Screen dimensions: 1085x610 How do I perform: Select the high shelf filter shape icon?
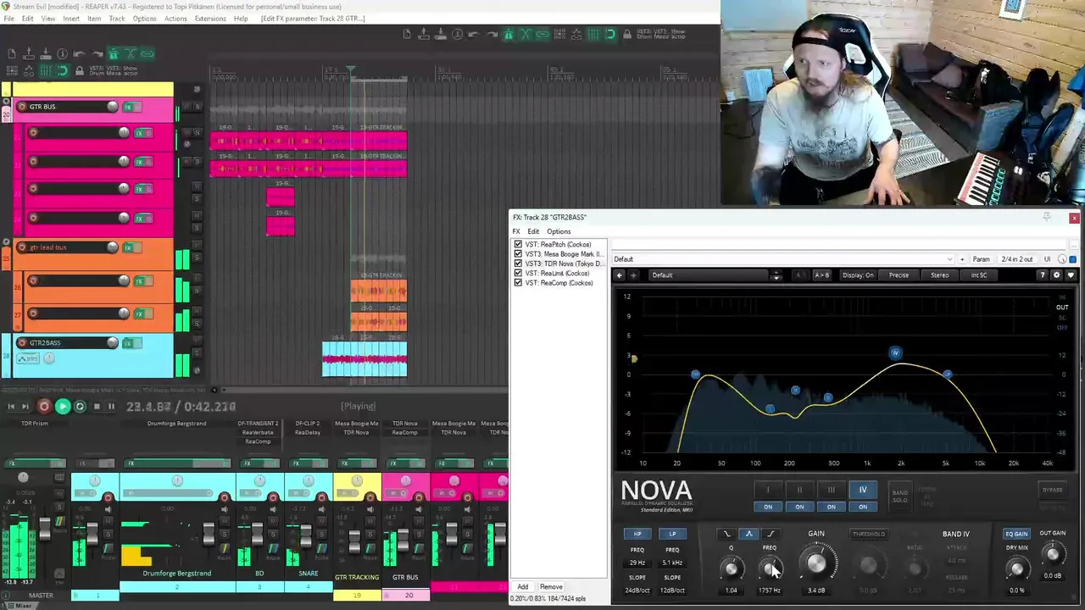click(x=771, y=534)
